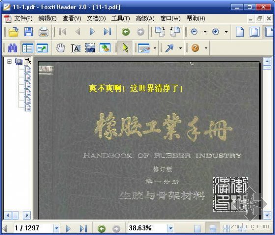The width and height of the screenshot is (275, 235).
Task: Open search with the binoculars icon
Action: click(x=13, y=48)
